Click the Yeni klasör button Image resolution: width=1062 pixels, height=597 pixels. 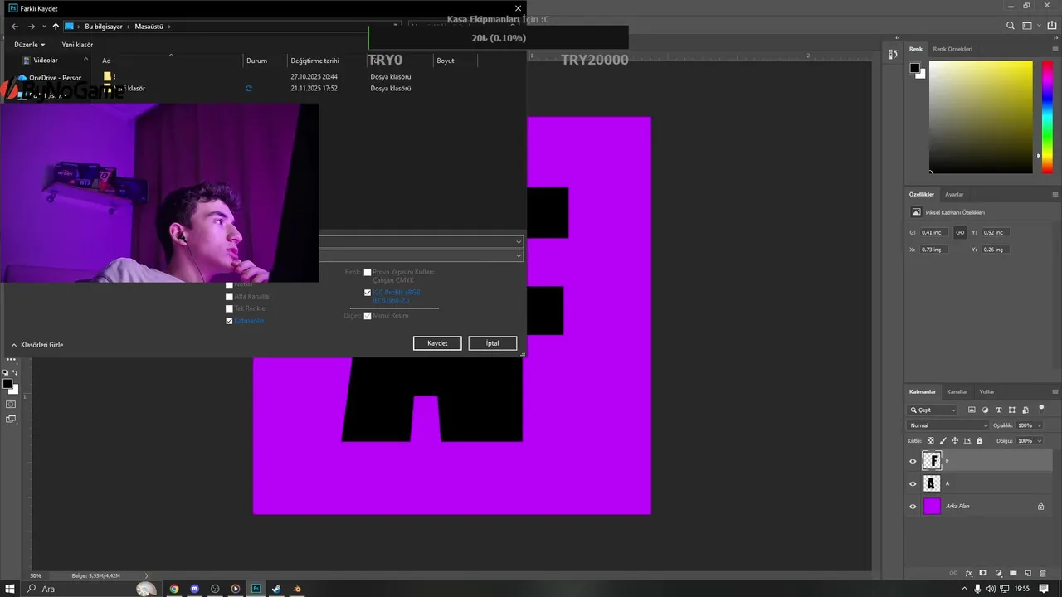77,45
